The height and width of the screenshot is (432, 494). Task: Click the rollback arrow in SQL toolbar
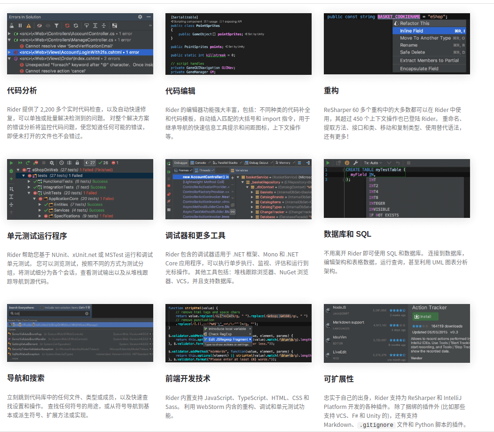398,163
